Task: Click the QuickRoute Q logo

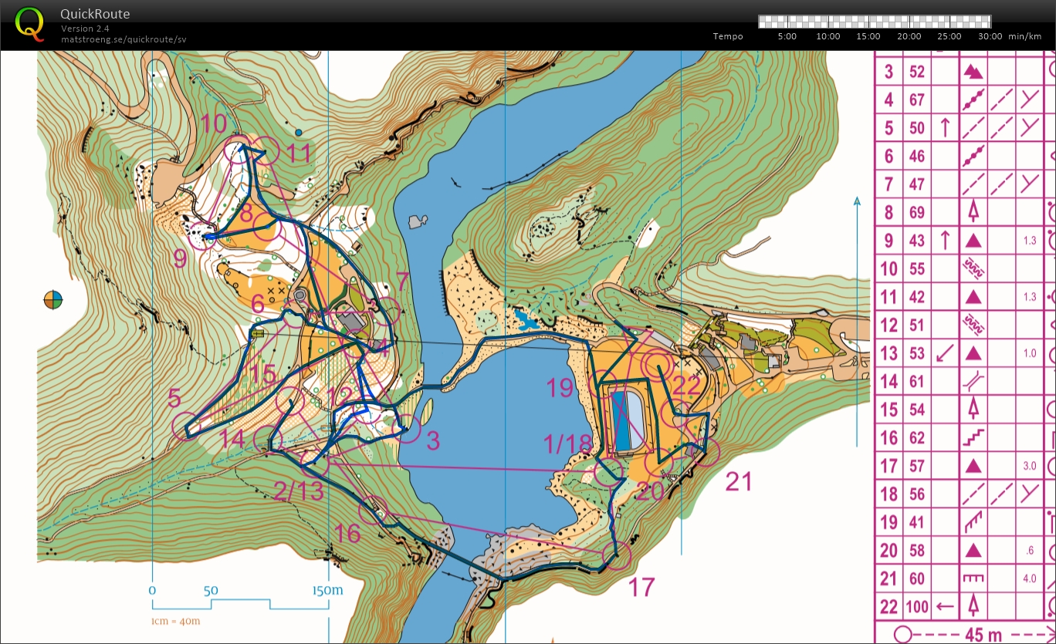Action: coord(29,23)
